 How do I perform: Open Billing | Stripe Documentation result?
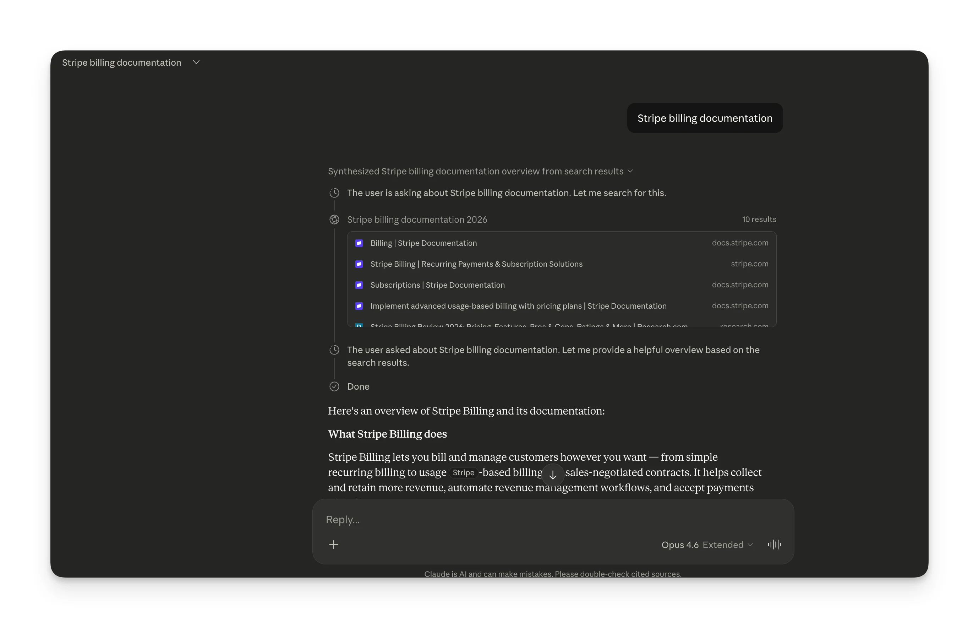(x=423, y=243)
